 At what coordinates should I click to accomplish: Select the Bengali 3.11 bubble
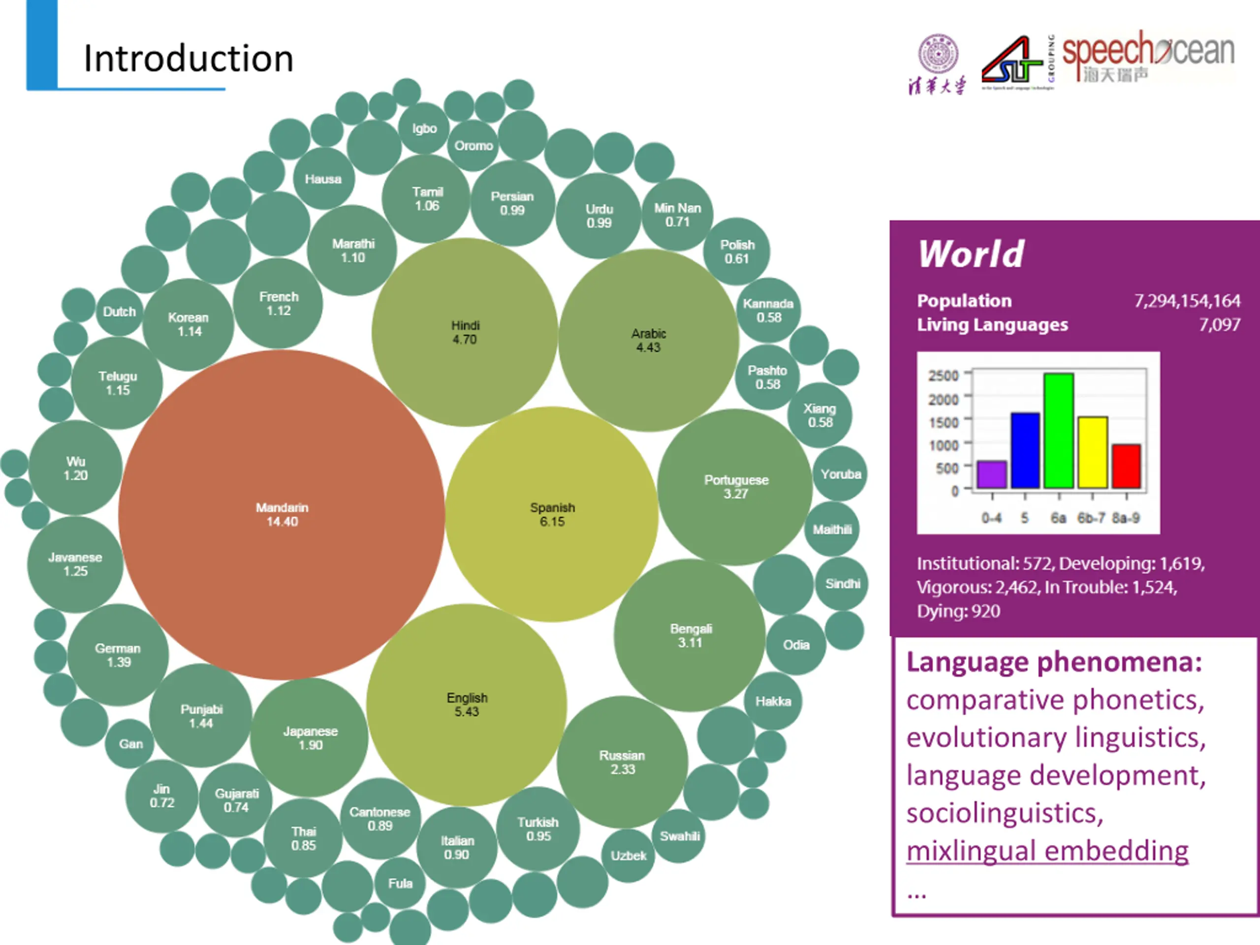[x=690, y=635]
